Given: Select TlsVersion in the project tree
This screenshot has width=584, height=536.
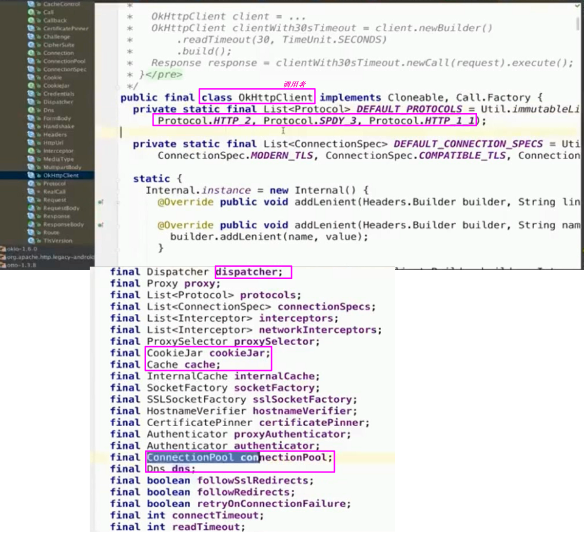Looking at the screenshot, I should (58, 241).
